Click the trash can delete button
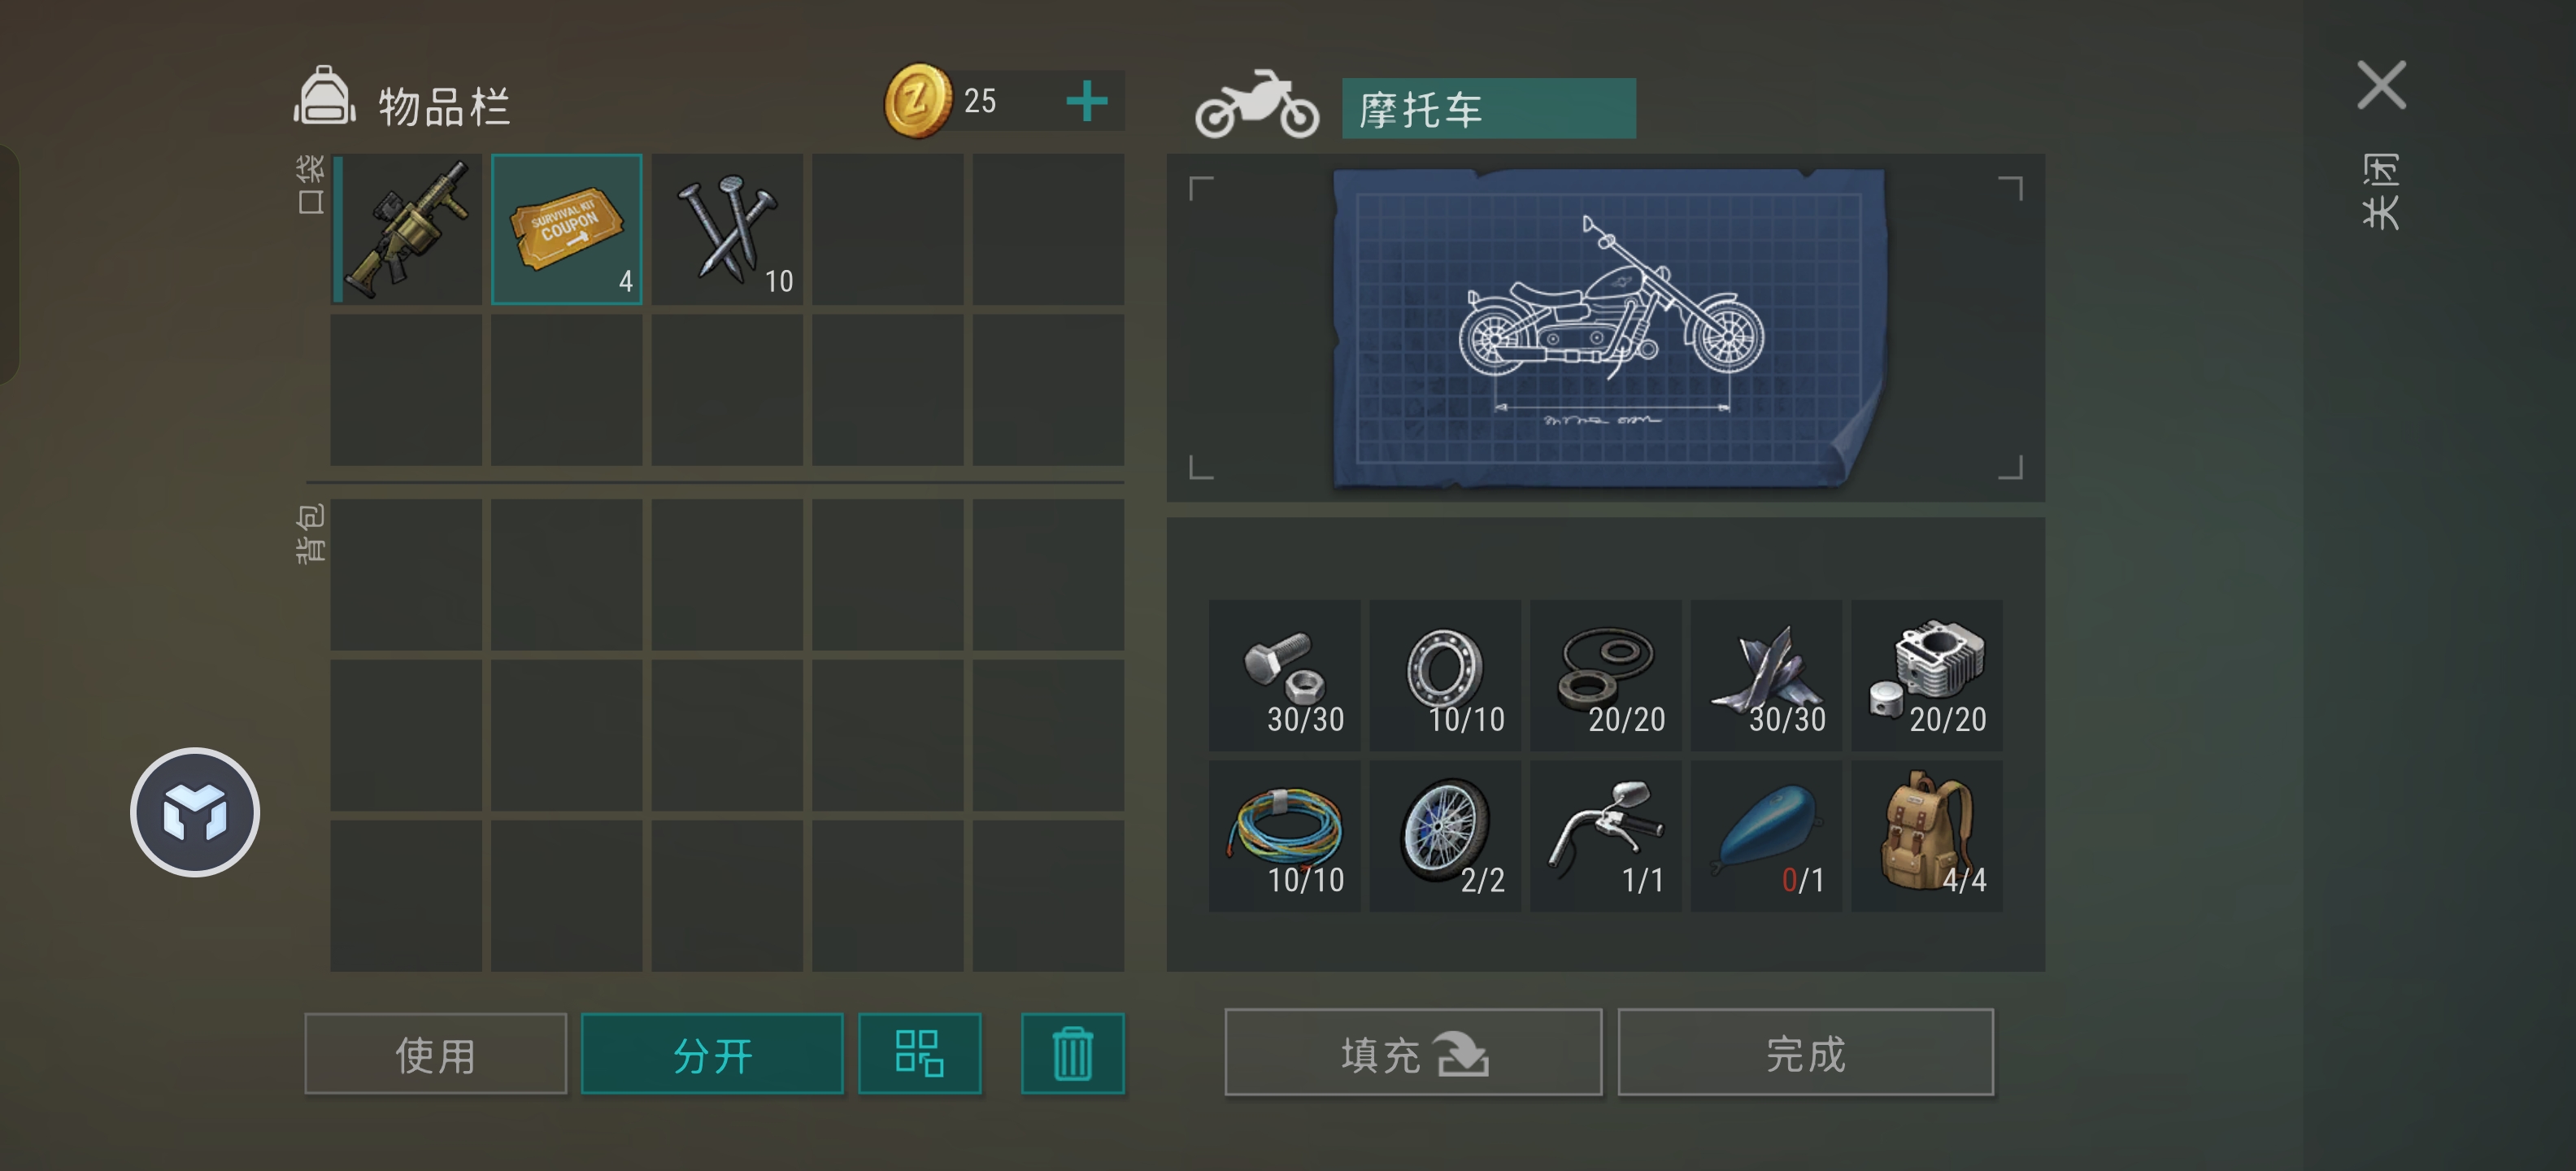This screenshot has height=1171, width=2576. click(x=1072, y=1054)
